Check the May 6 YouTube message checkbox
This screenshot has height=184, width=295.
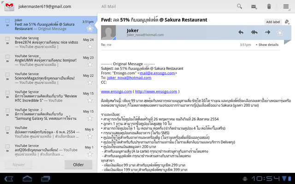click(7, 128)
